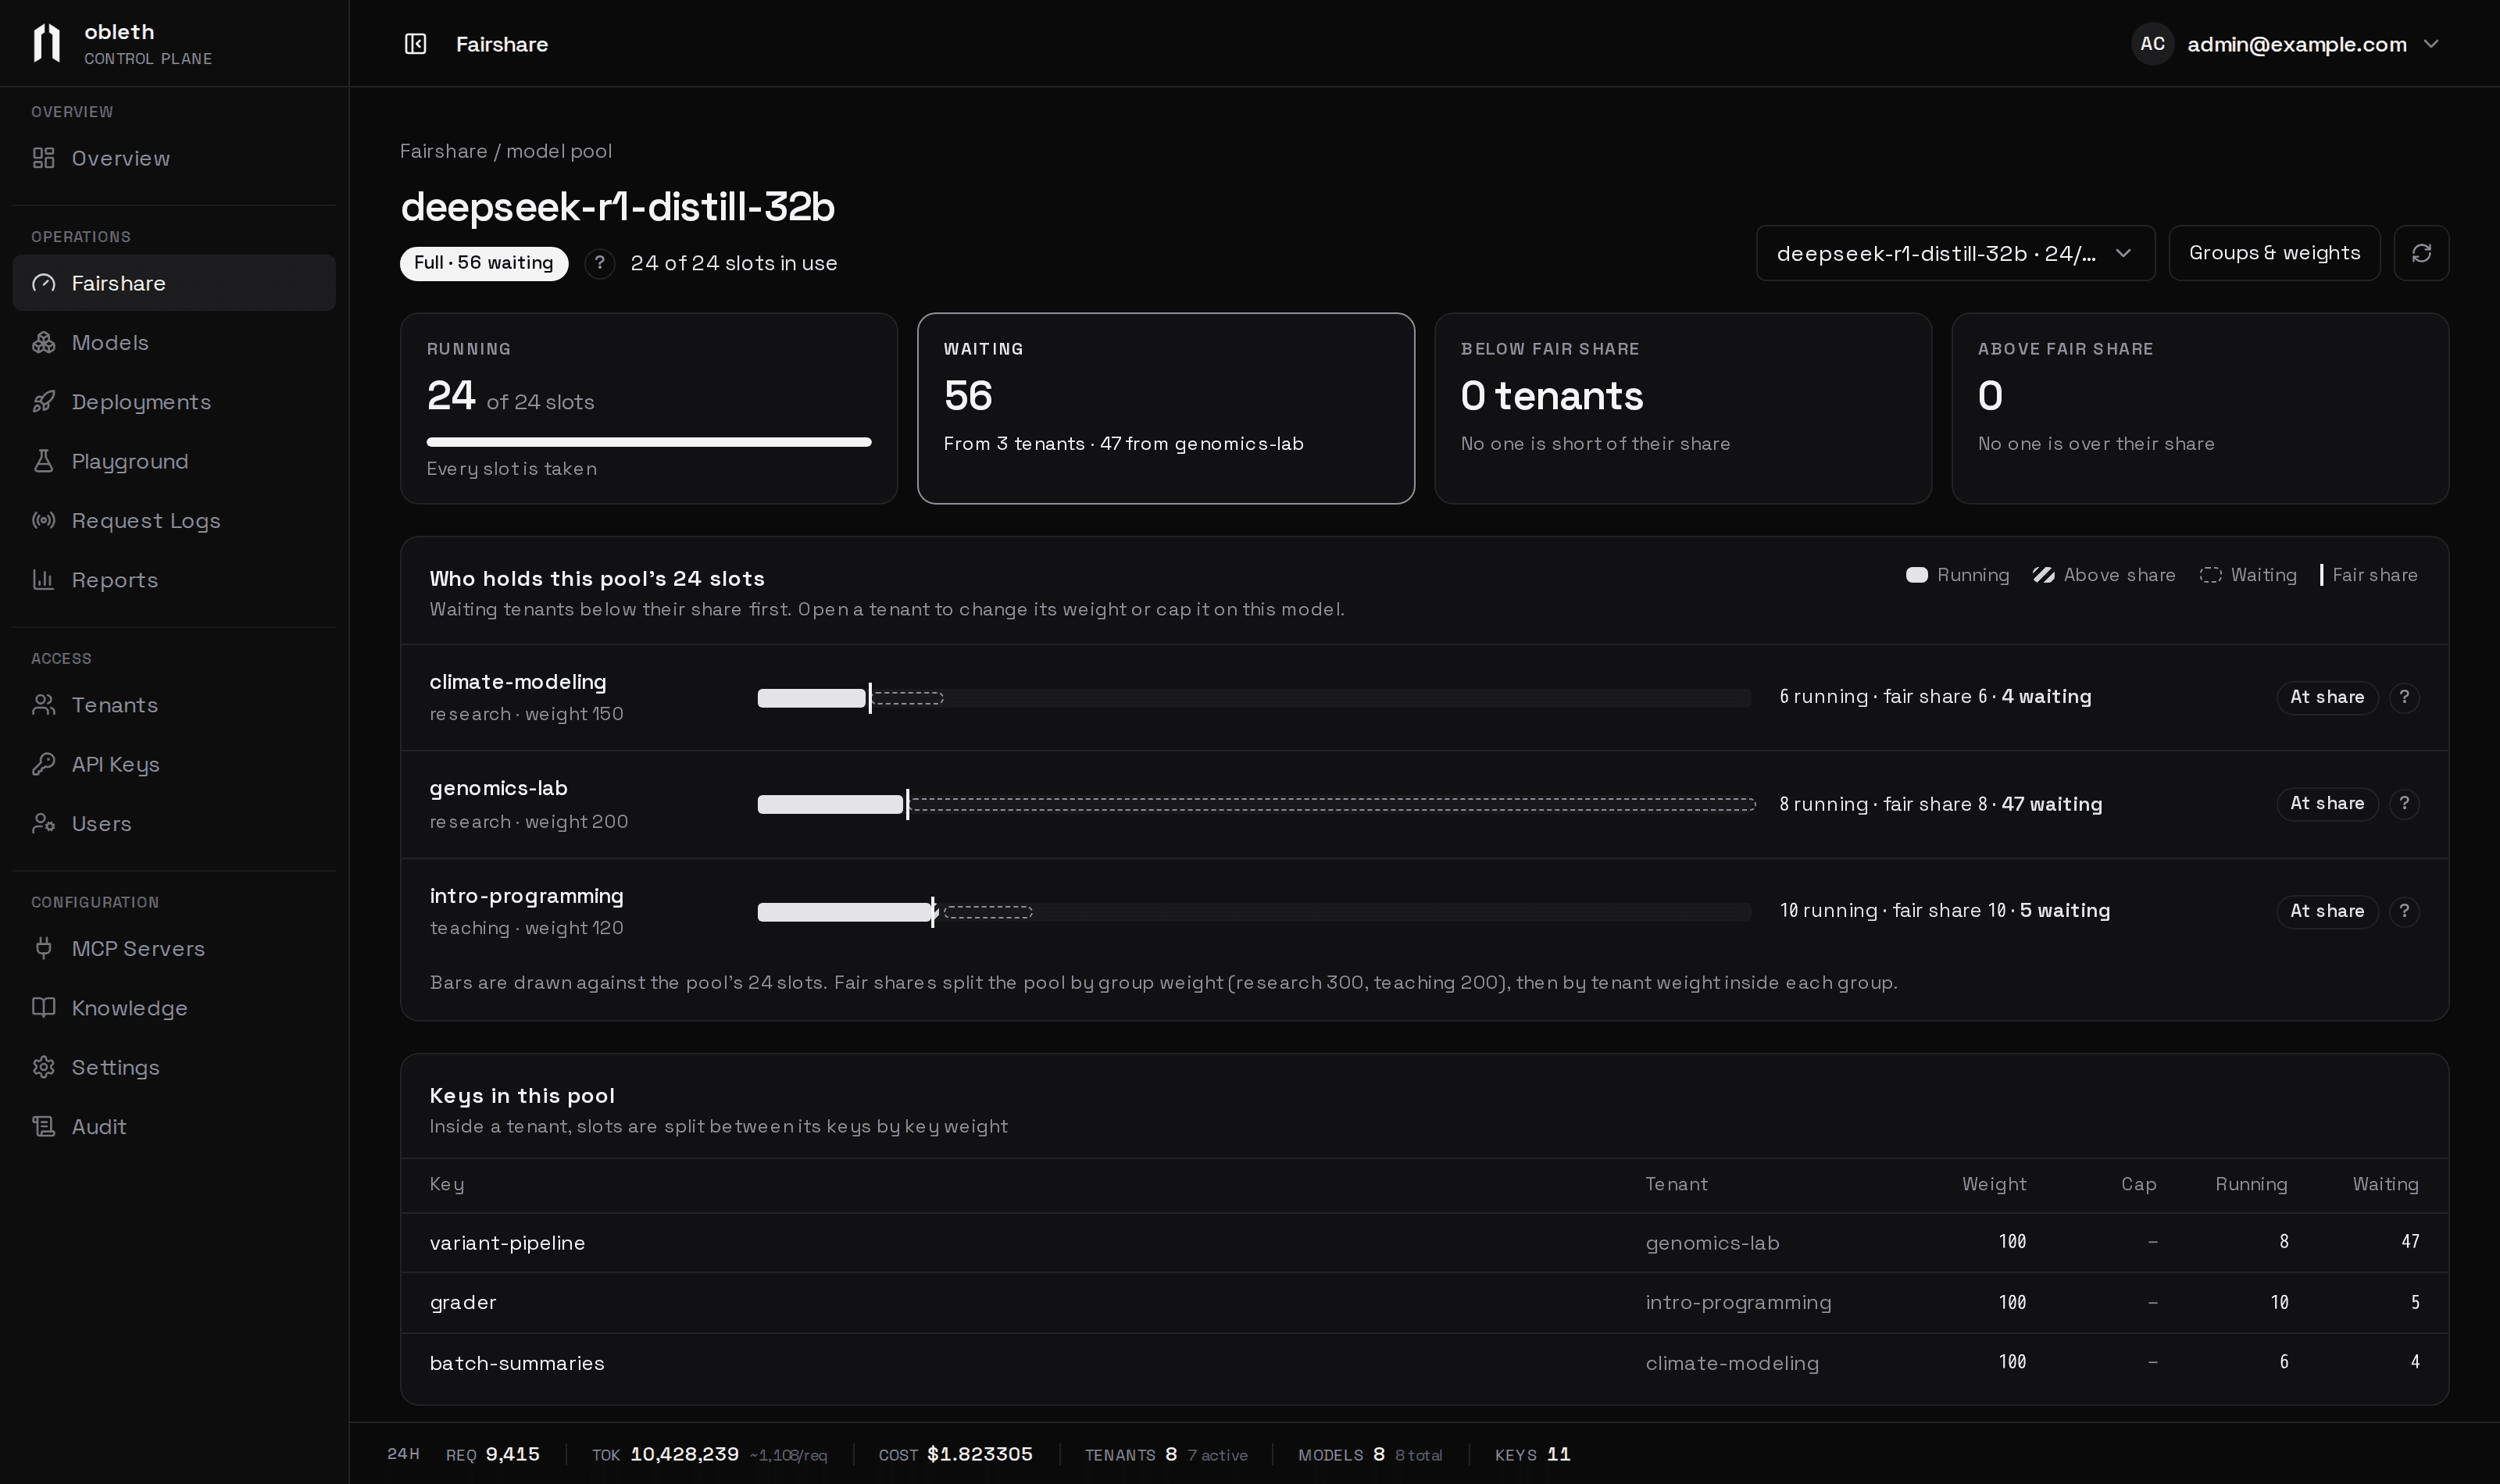Screen dimensions: 2500x1484
Task: Click the Audit scroll icon
Action: tap(43, 1126)
